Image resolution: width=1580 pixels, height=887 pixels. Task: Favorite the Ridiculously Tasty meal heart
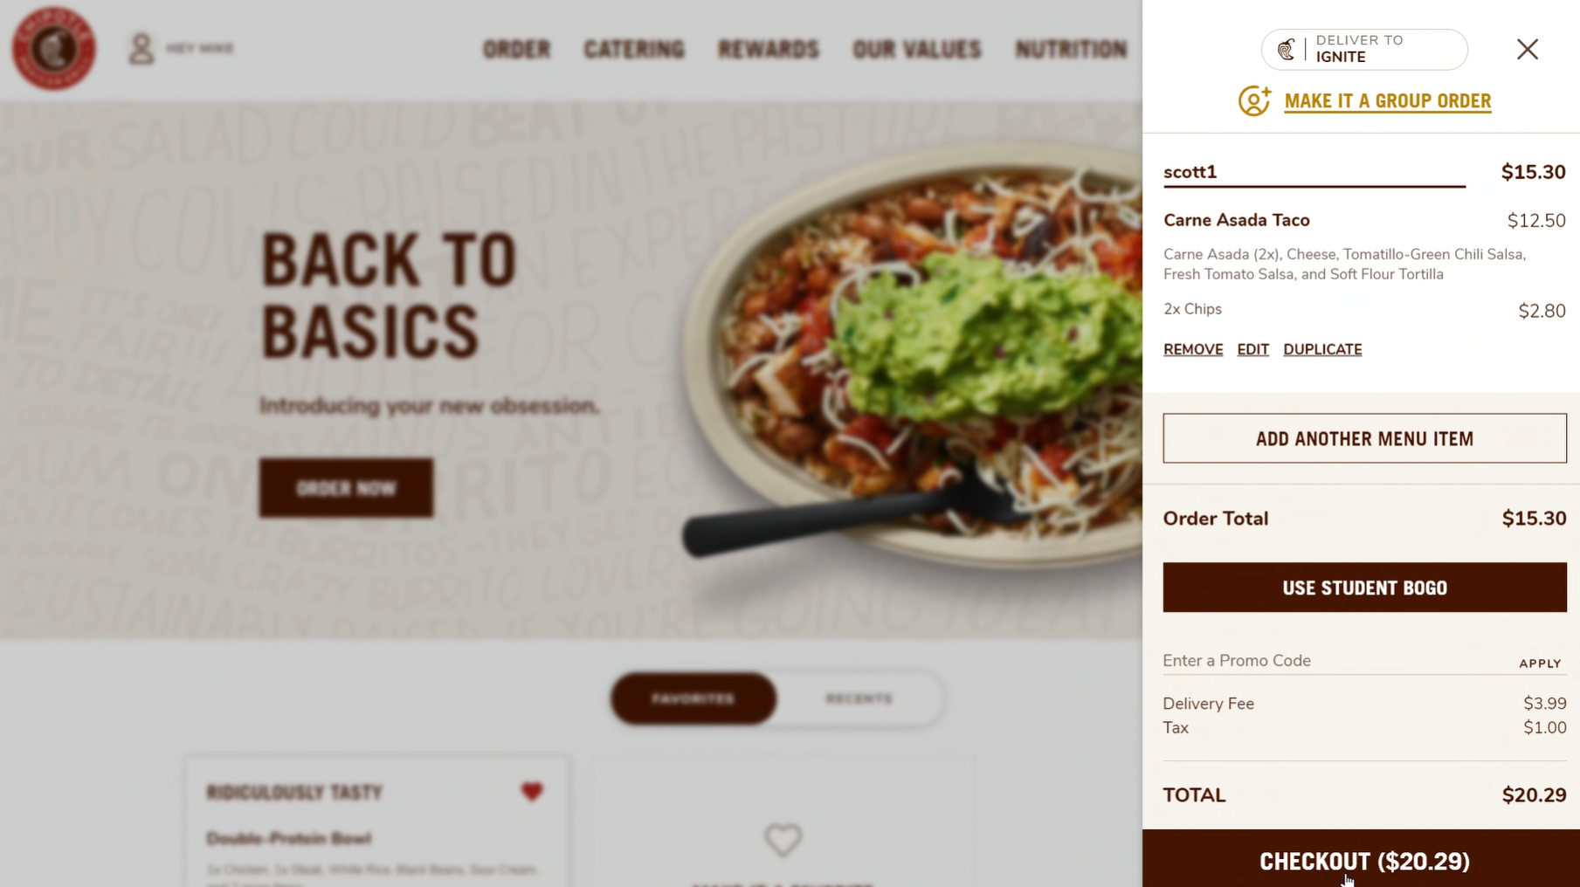coord(532,792)
